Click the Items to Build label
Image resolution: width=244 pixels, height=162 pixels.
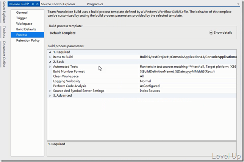tap(63, 57)
